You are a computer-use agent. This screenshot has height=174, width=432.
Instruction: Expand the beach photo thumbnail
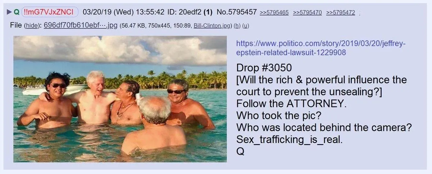pyautogui.click(x=120, y=99)
